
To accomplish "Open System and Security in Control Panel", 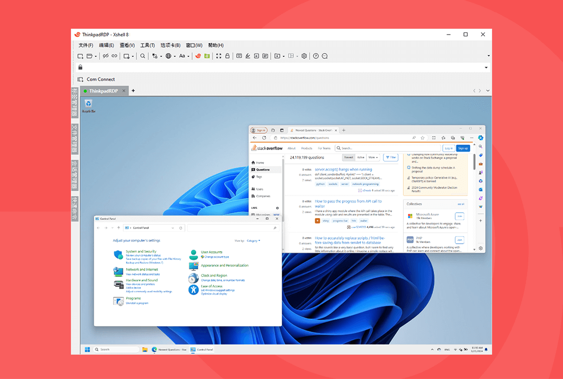I will [141, 251].
